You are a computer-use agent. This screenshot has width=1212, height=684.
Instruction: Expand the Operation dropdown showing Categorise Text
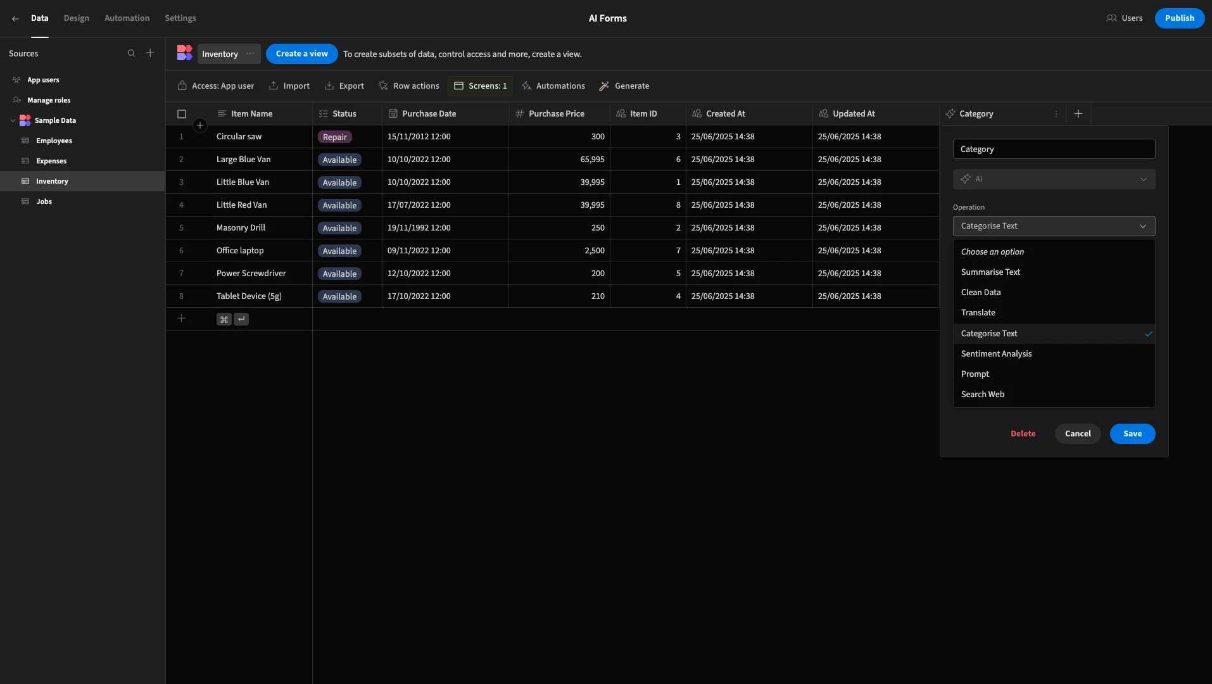point(1054,226)
